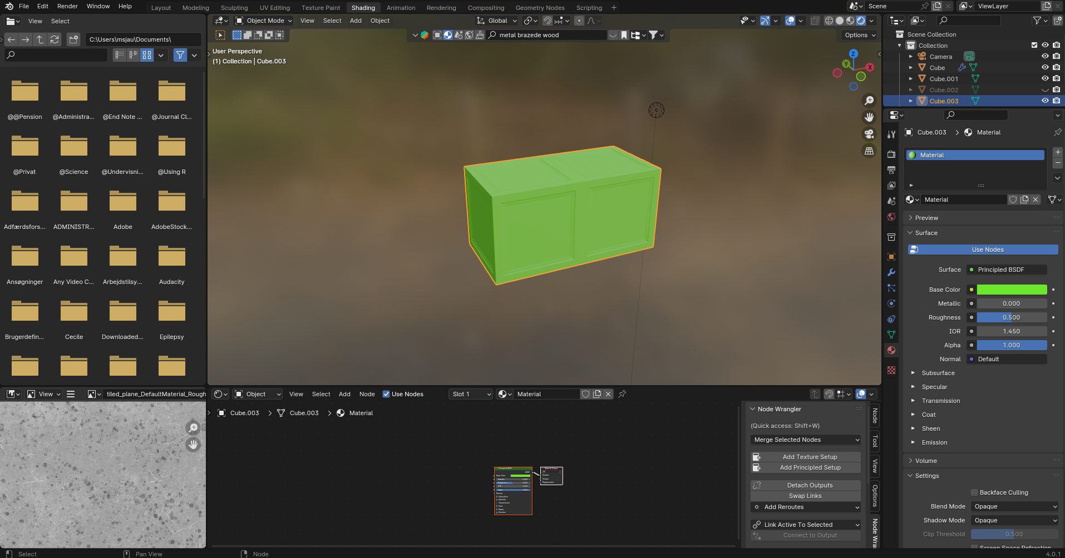Open Merge Selected Nodes dropdown
Image resolution: width=1065 pixels, height=558 pixels.
point(805,440)
